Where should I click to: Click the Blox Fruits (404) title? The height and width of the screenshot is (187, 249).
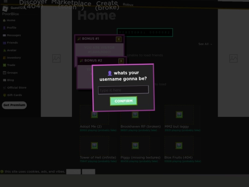click(178, 157)
